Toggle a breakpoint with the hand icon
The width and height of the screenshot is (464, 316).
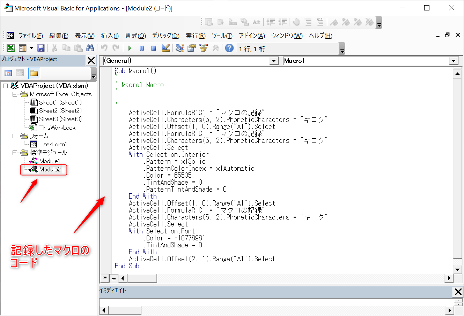point(296,22)
